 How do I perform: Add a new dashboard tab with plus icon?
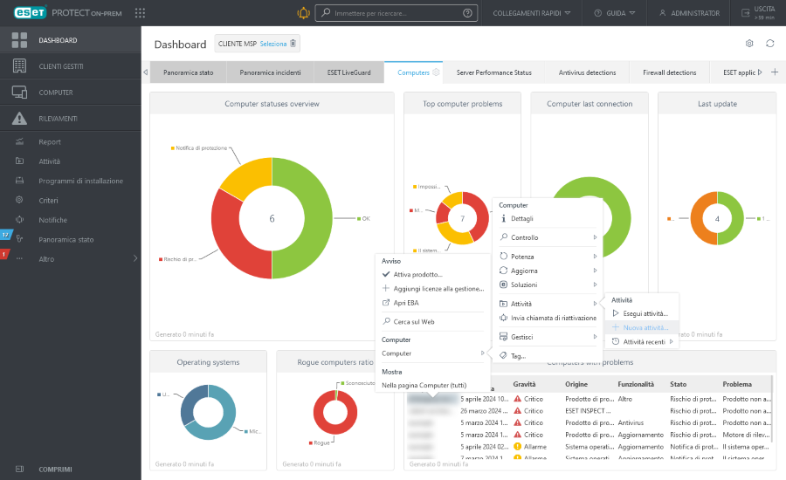[774, 72]
